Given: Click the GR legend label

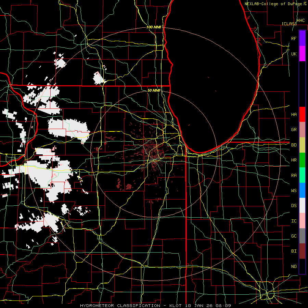Looking at the screenshot, I should (x=294, y=129).
